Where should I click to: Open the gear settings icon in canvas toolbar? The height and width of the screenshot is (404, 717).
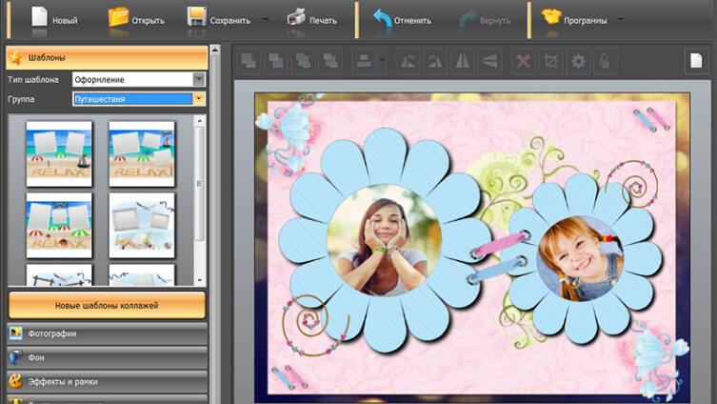tap(578, 62)
